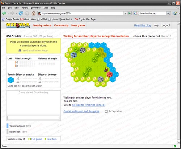Click the site favicon in address bar
This screenshot has height=149, width=181.
click(39, 13)
